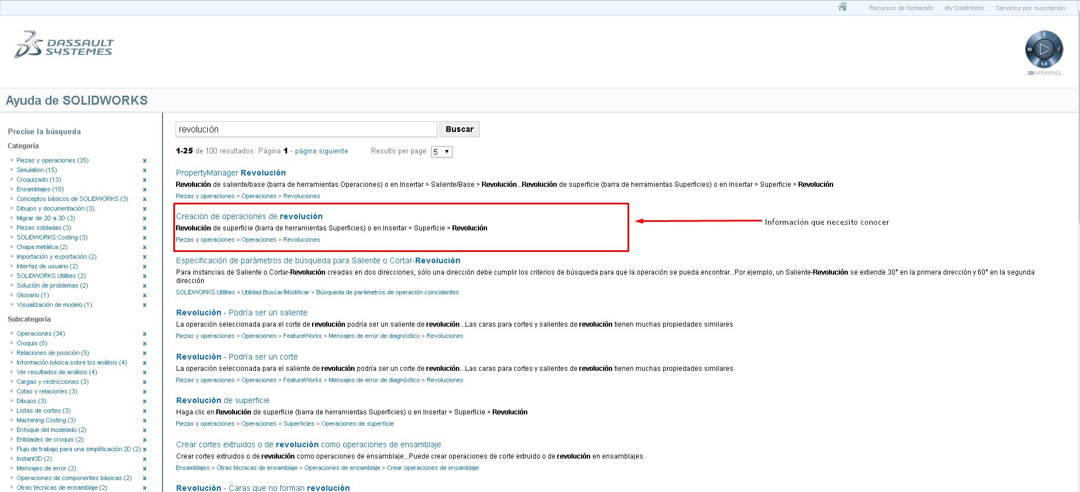This screenshot has width=1080, height=492.
Task: Open Crear operaciones de ensamblaje breadcrumb
Action: 433,468
